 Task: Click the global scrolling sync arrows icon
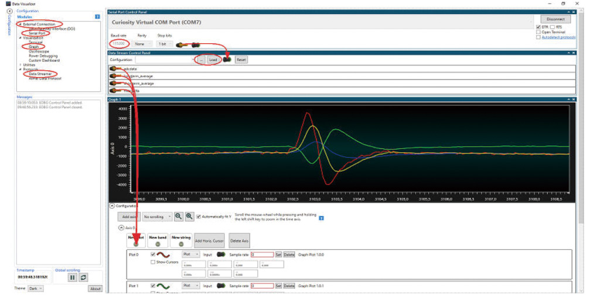83,277
